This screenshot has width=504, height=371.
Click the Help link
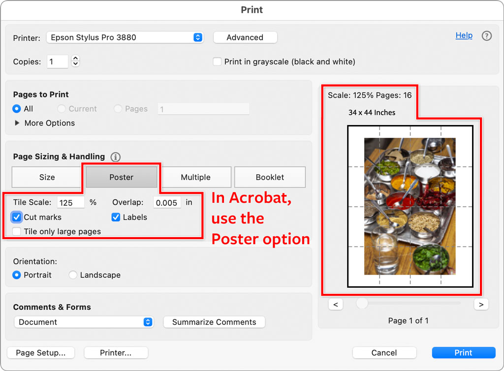coord(464,35)
